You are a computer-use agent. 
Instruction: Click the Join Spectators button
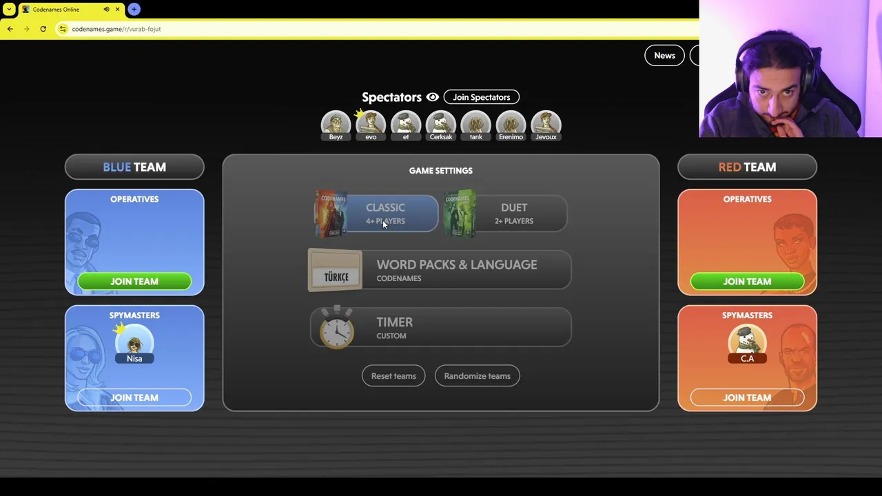(481, 97)
